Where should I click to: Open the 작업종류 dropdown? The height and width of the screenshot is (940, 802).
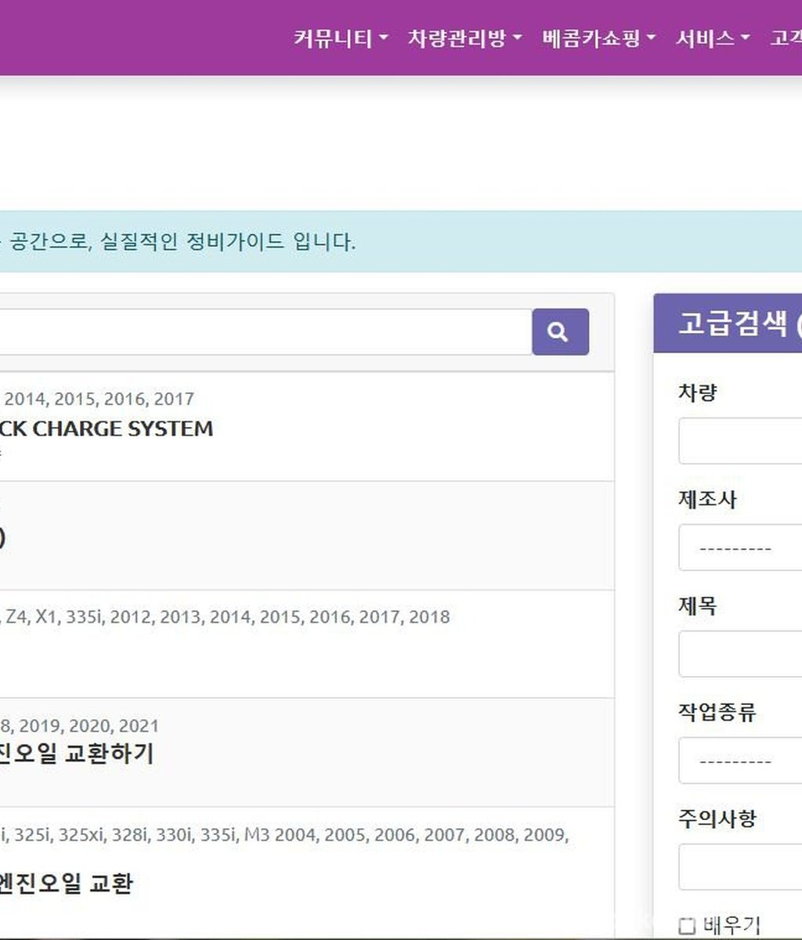pyautogui.click(x=740, y=761)
